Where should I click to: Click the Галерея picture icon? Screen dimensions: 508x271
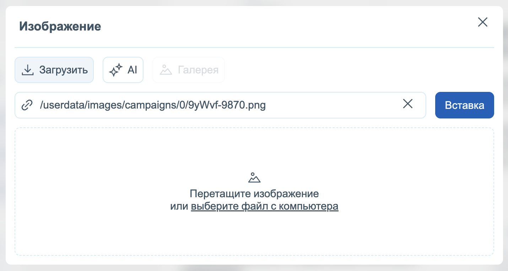[x=166, y=70]
